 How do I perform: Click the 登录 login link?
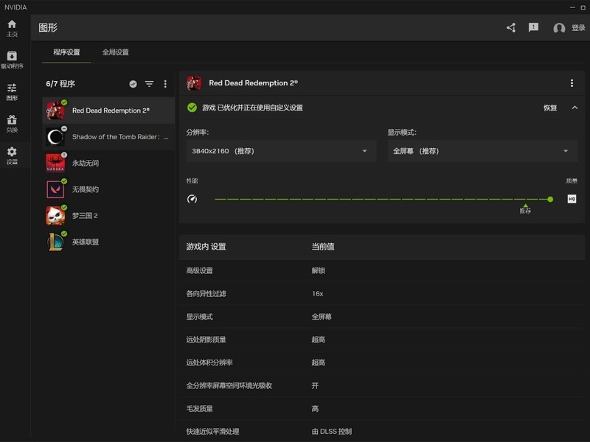click(578, 28)
